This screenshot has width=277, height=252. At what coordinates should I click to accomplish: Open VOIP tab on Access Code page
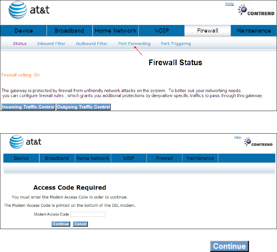click(129, 158)
